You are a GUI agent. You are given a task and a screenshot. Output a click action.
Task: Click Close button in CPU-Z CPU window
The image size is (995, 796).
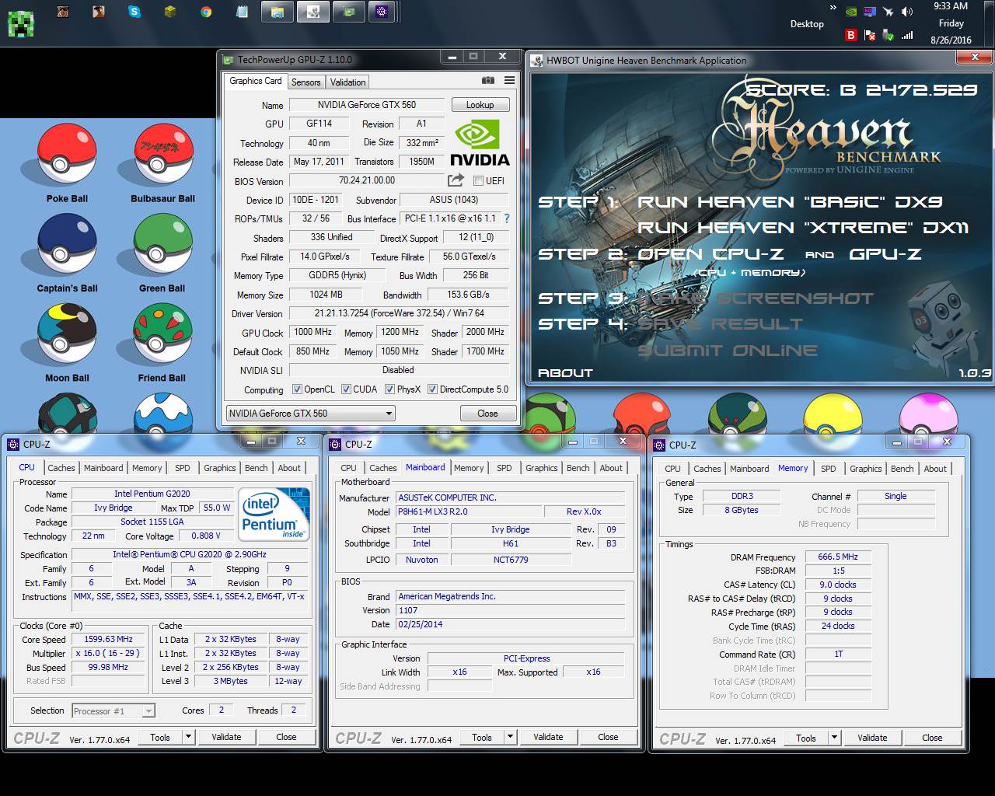pos(286,737)
